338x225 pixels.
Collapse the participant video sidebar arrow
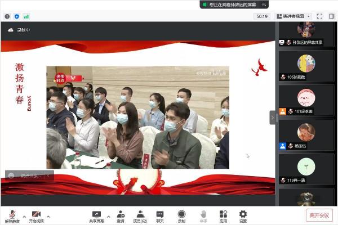point(273,117)
